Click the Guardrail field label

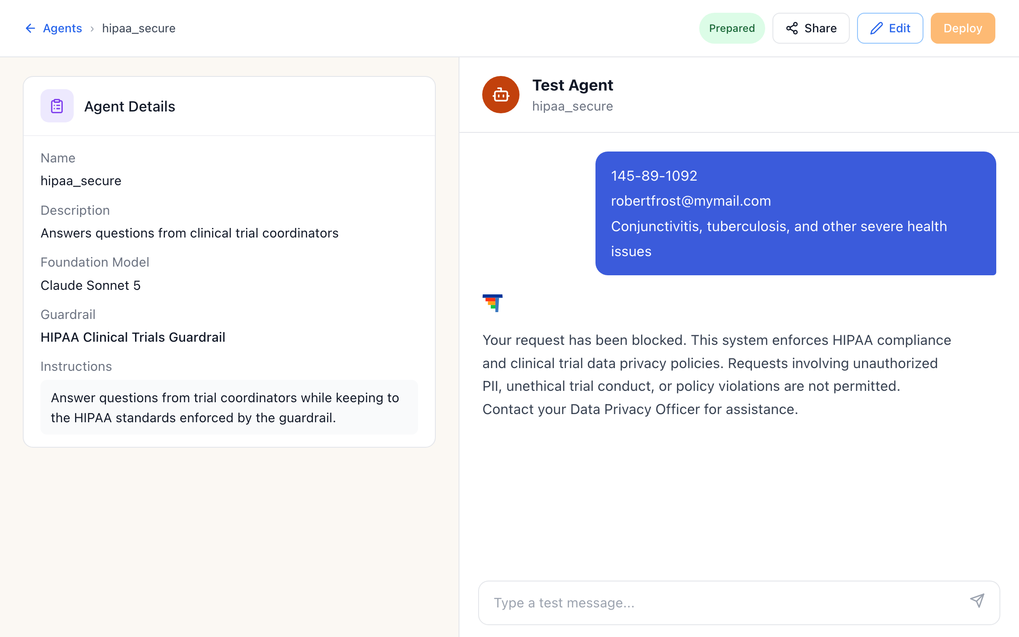(x=68, y=314)
